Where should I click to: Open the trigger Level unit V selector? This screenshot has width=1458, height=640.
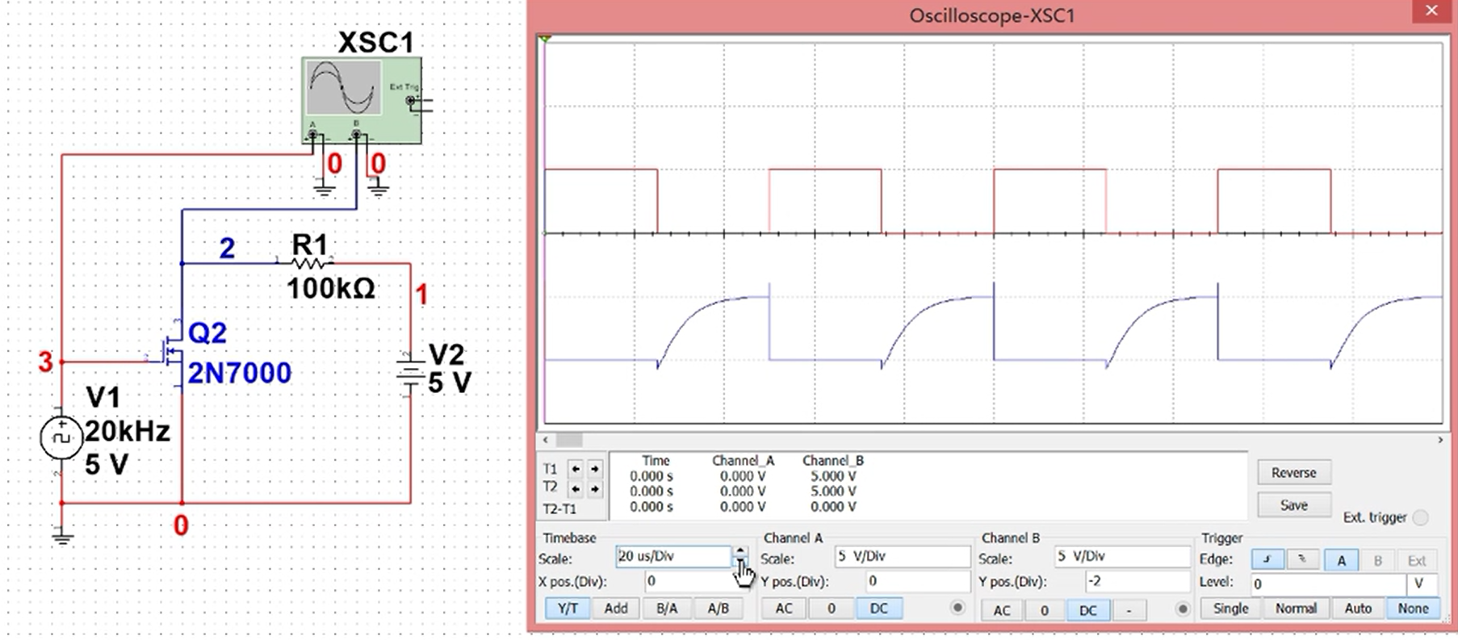pos(1420,583)
